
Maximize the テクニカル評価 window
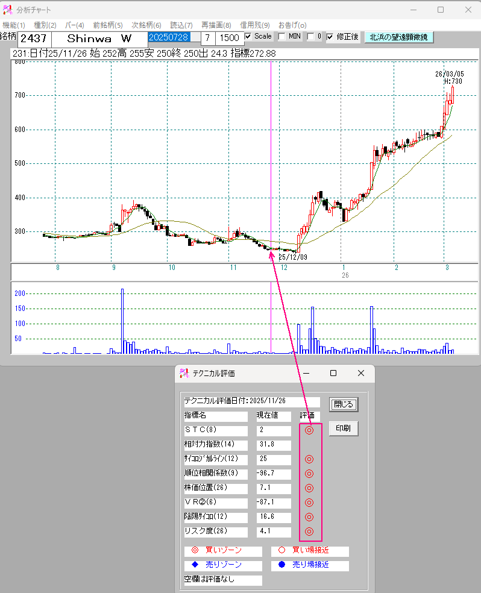point(333,373)
